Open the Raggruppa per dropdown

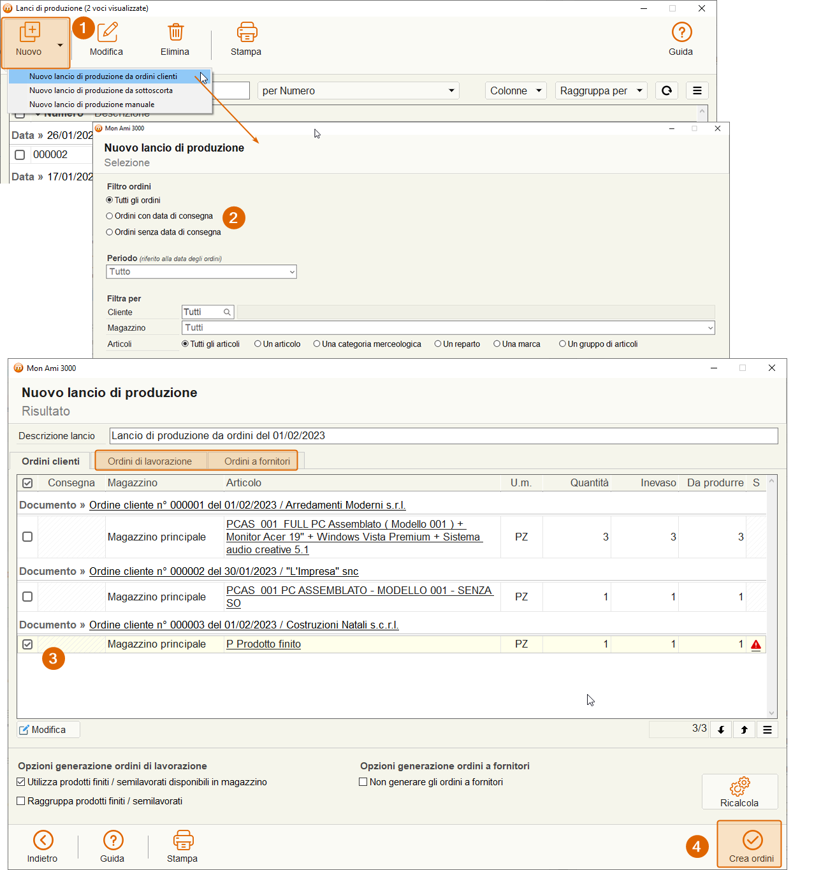pos(601,91)
